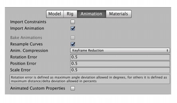Click the Rotation Error value field
The image size is (177, 103).
tap(120, 57)
